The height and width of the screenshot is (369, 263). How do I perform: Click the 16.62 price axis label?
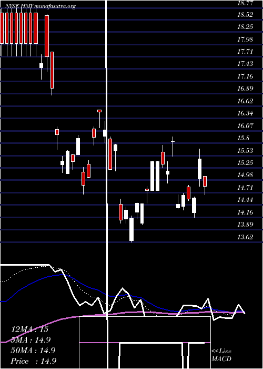coord(246,101)
